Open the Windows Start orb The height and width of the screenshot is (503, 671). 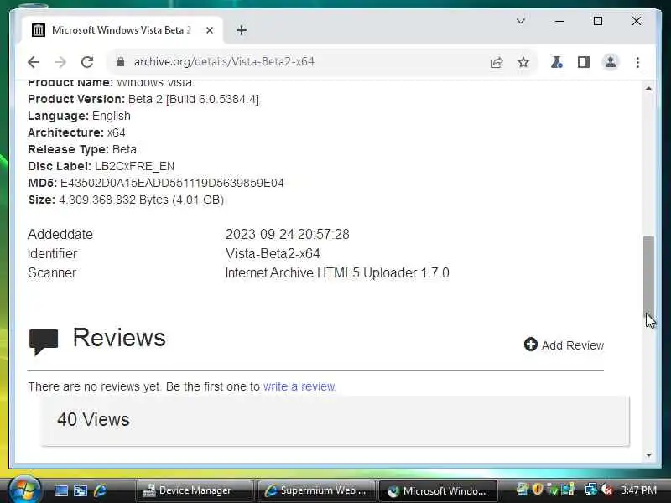coord(24,490)
